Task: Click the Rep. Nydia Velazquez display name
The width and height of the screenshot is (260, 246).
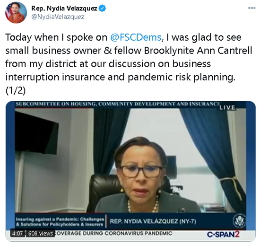Action: coord(64,8)
